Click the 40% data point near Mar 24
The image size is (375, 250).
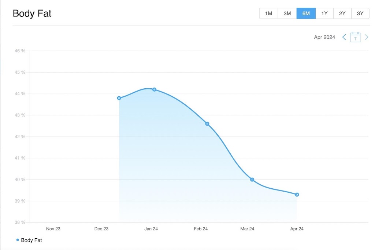(x=252, y=180)
